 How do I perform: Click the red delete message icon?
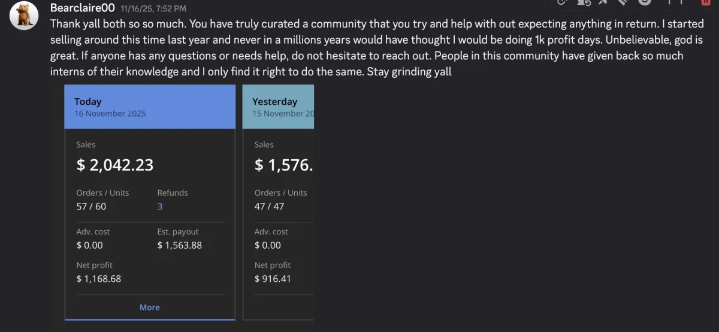(705, 2)
